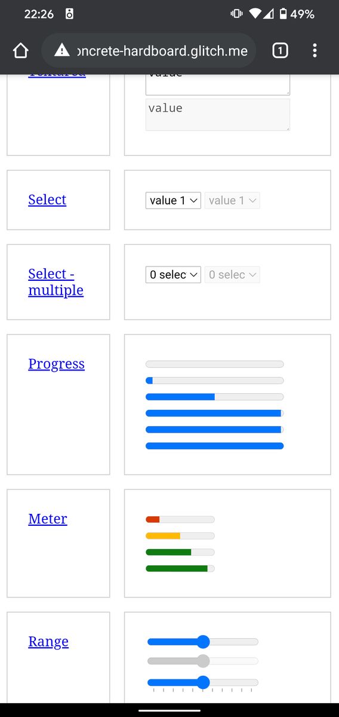Click the disabled "0 selec" dropdown
Image resolution: width=339 pixels, height=717 pixels.
[232, 275]
